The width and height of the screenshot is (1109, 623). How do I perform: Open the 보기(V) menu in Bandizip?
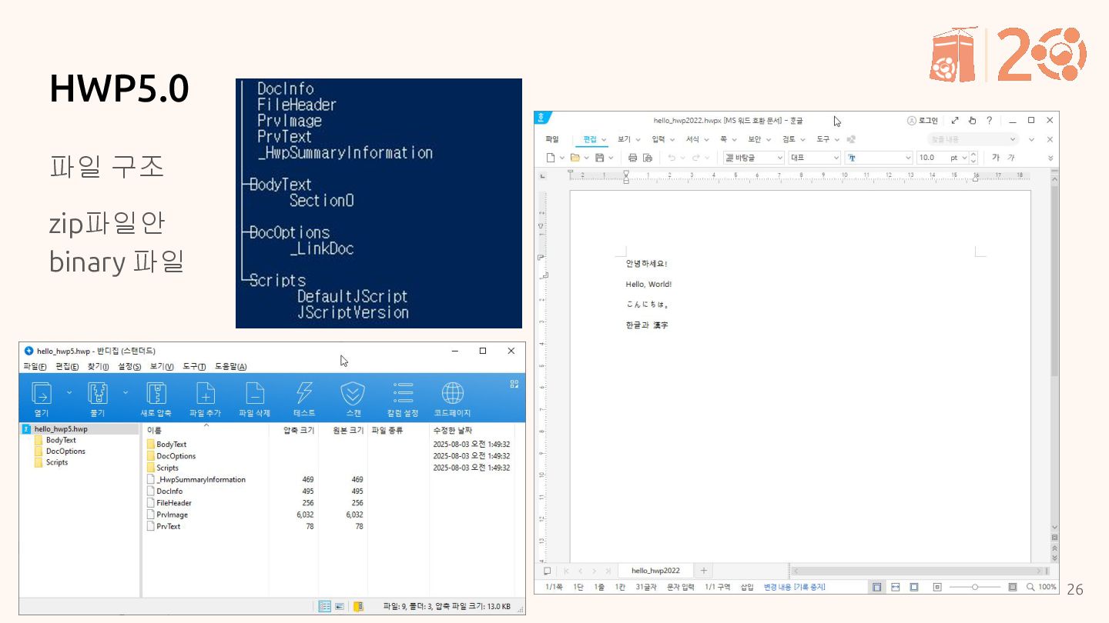tap(162, 367)
